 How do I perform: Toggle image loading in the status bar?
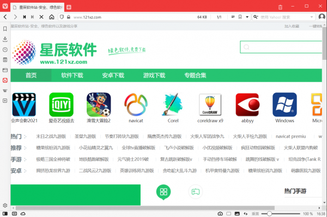click(x=237, y=214)
